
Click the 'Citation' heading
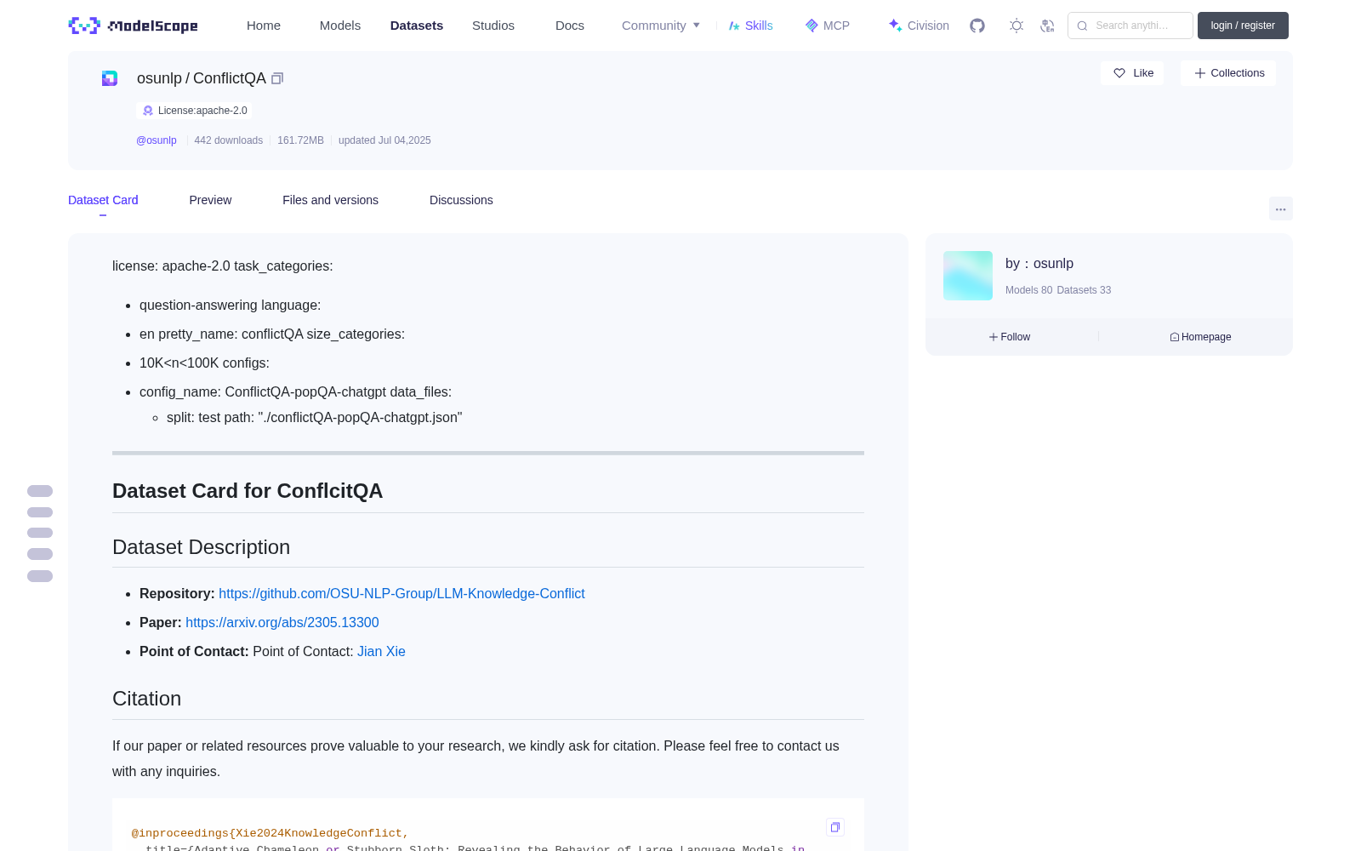146,699
